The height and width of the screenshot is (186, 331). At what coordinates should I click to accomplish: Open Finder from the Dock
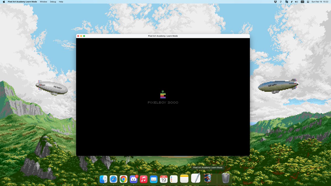coord(103,179)
